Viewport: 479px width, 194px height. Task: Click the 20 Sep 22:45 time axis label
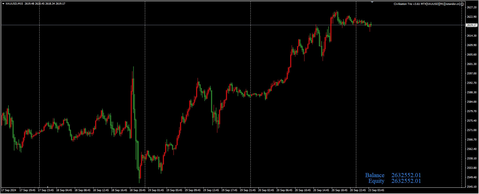[358, 190]
